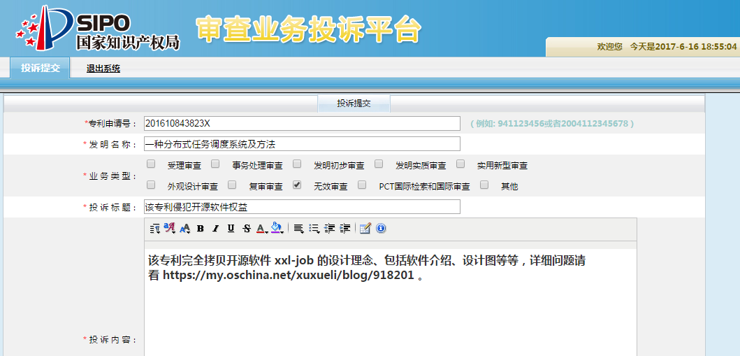Click the 投诉提交 form header tab
The image size is (740, 356).
point(354,104)
